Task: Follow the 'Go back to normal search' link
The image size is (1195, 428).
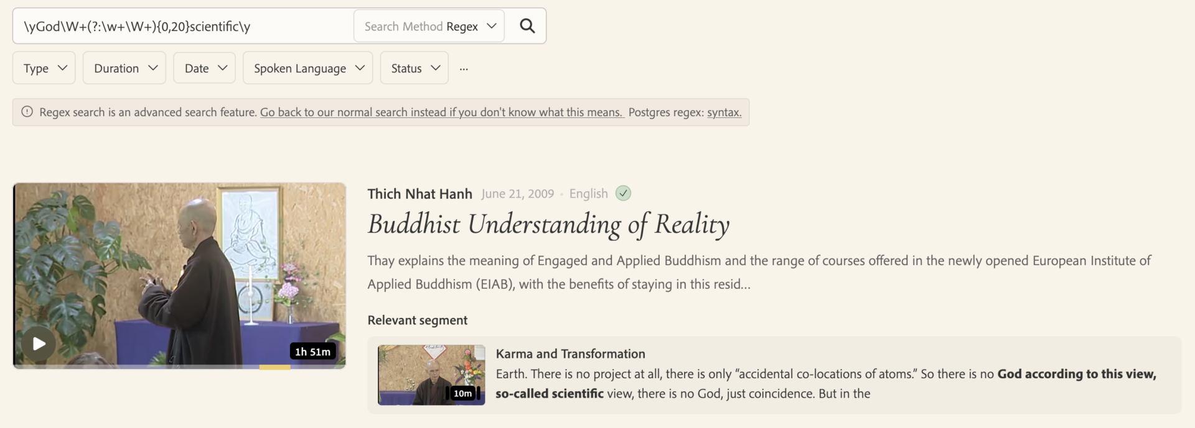Action: click(441, 112)
